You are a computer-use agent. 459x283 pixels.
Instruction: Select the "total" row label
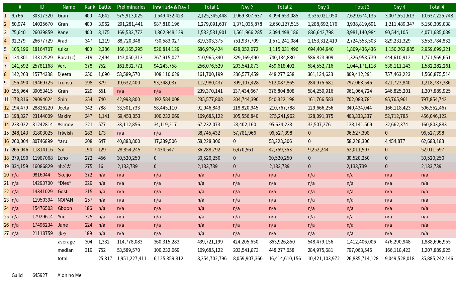pos(63,259)
